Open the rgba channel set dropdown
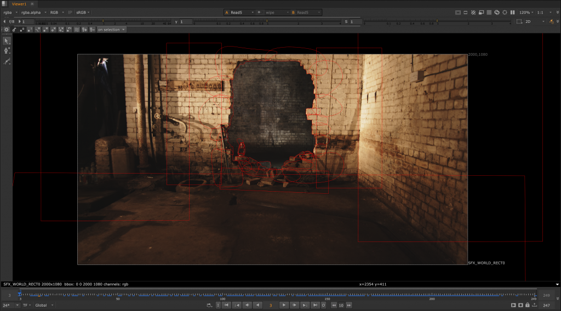 pos(9,12)
